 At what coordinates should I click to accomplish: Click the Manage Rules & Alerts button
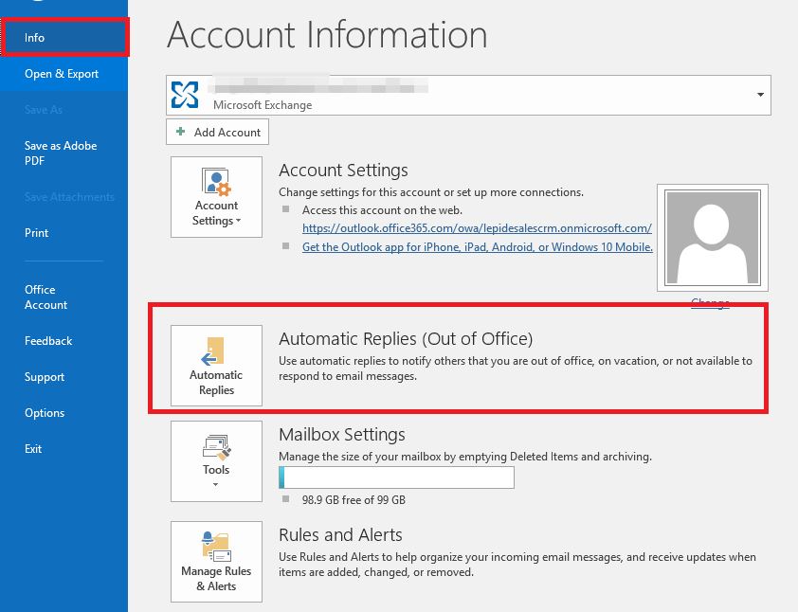(216, 562)
